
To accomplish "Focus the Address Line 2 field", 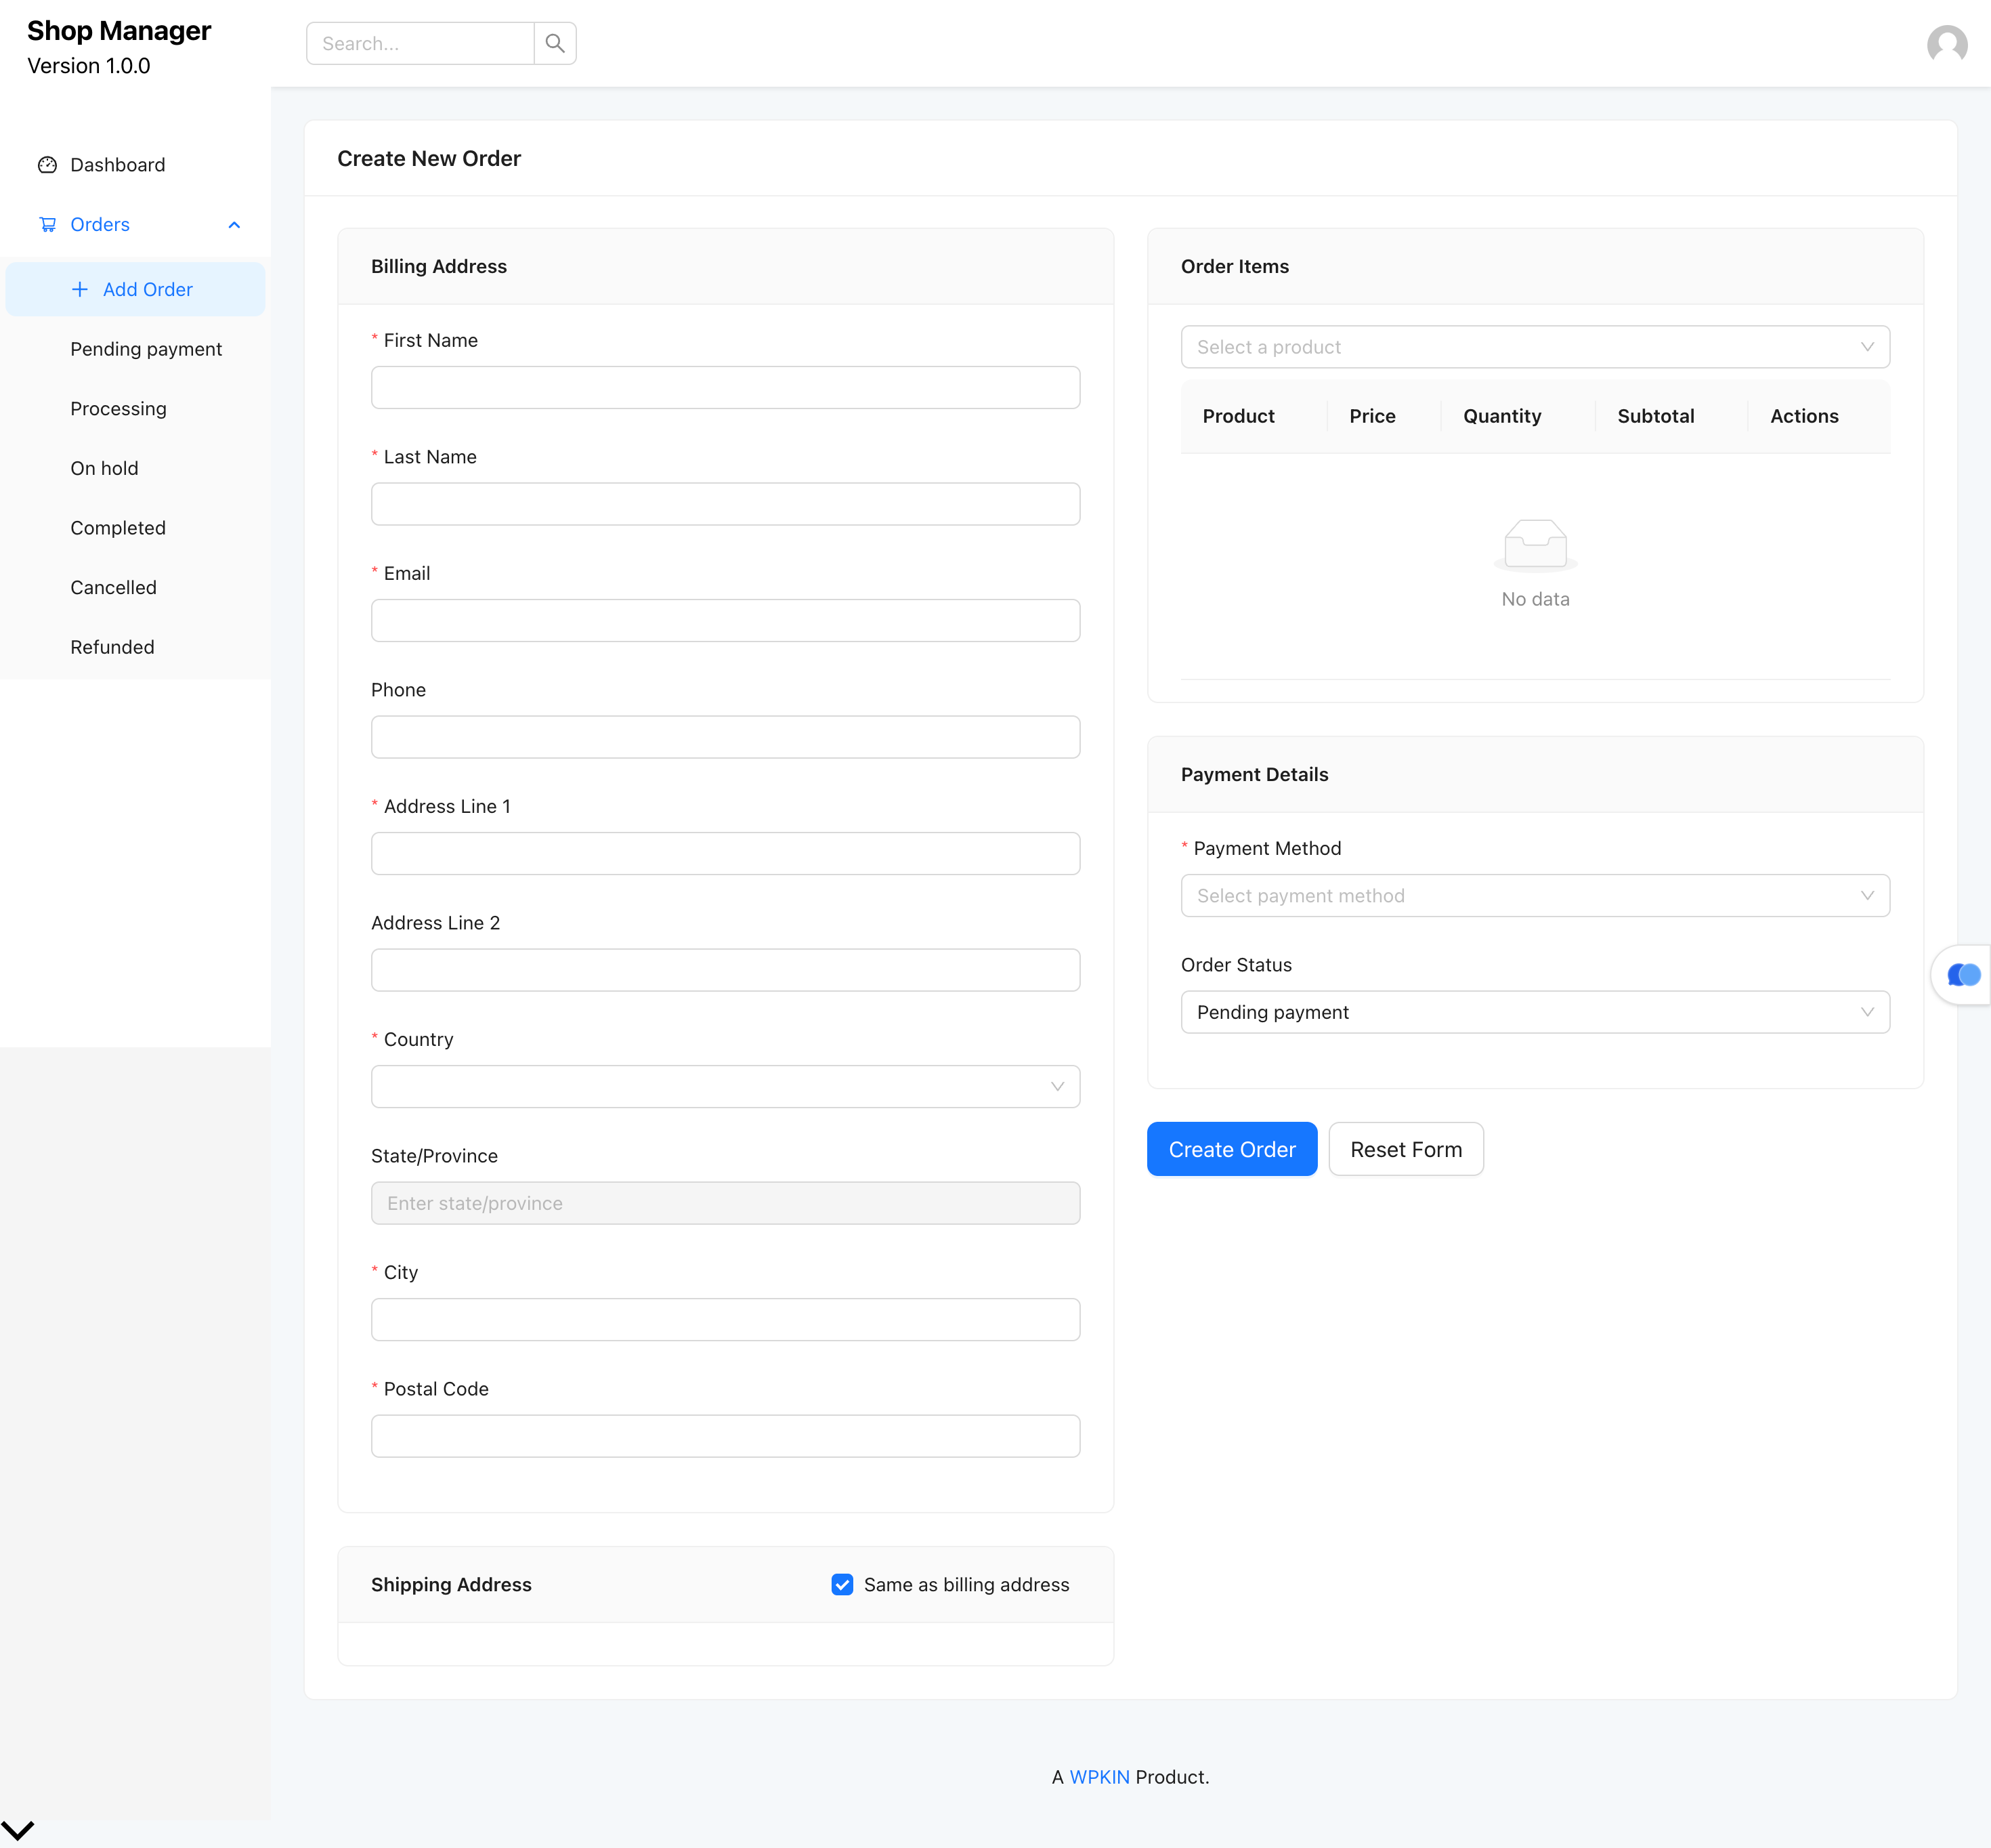I will pyautogui.click(x=726, y=970).
